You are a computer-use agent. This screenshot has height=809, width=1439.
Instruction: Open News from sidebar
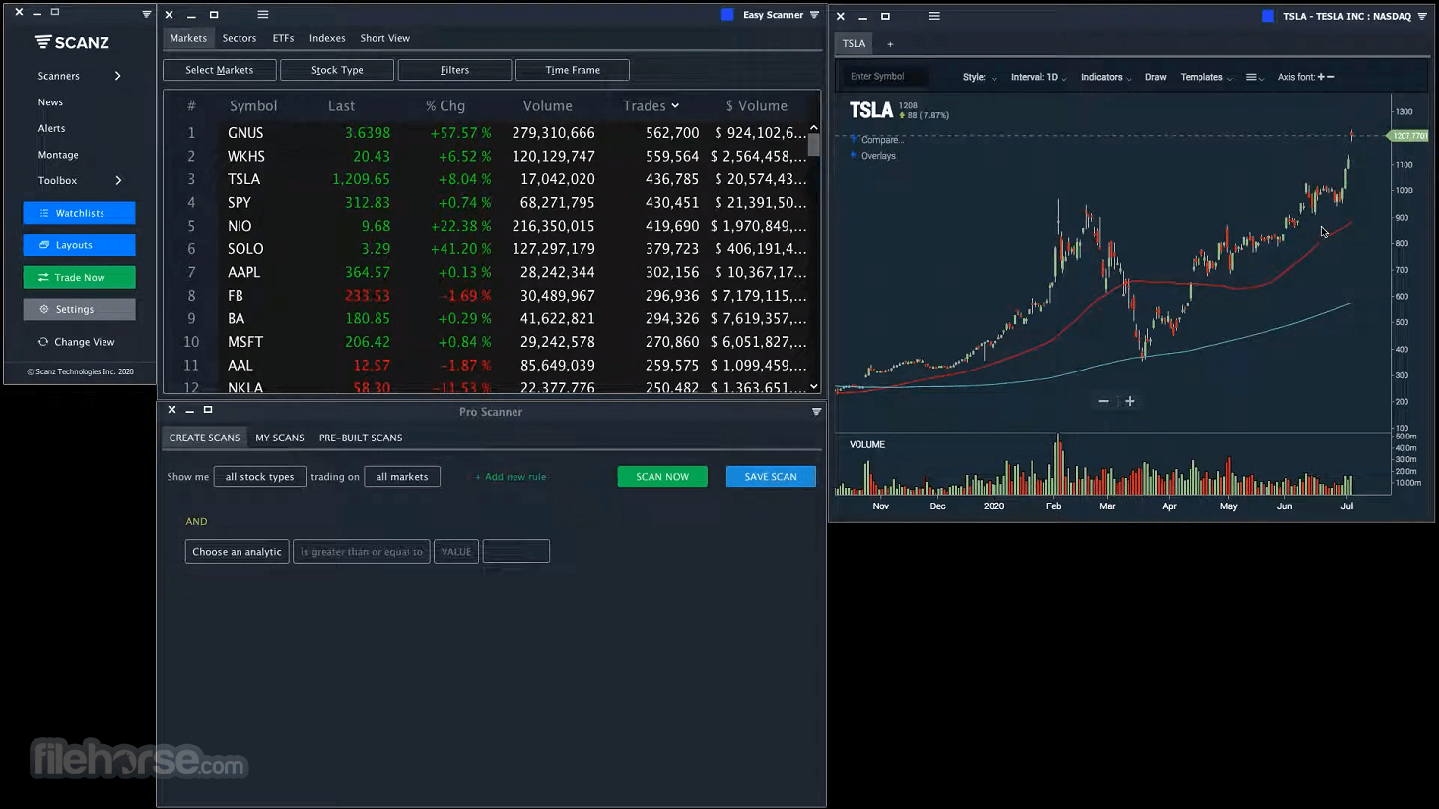coord(50,102)
